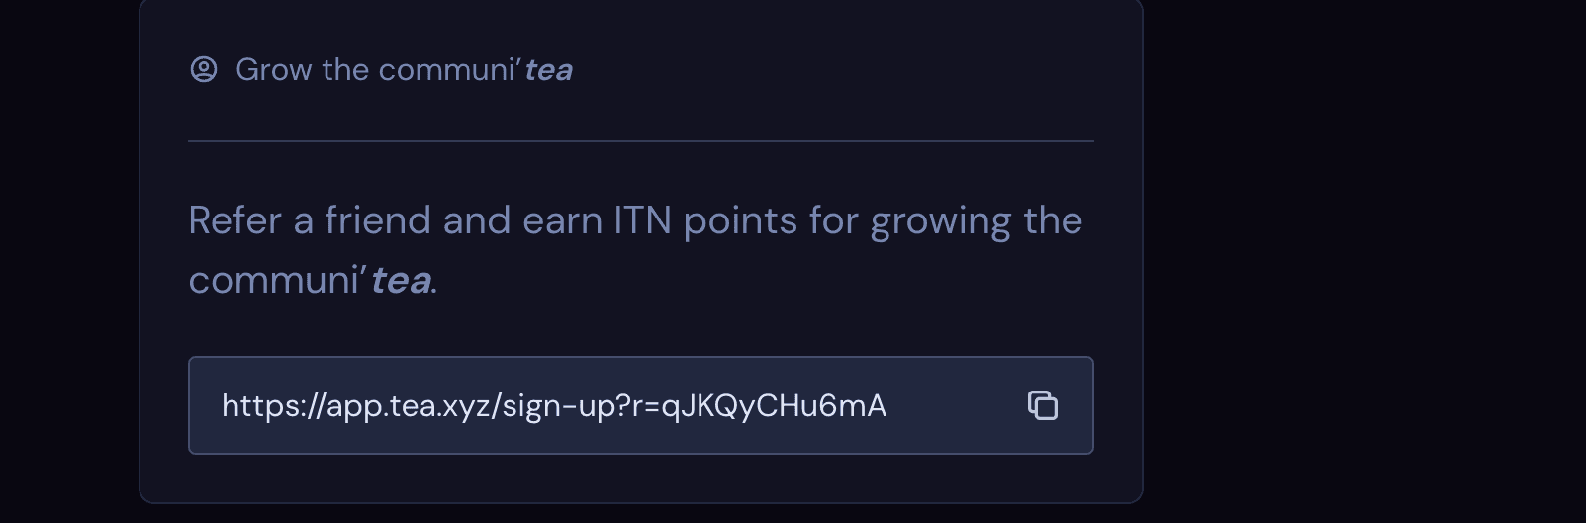Viewport: 1586px width, 523px height.
Task: Click the word 'ITN' in the description
Action: (x=643, y=220)
